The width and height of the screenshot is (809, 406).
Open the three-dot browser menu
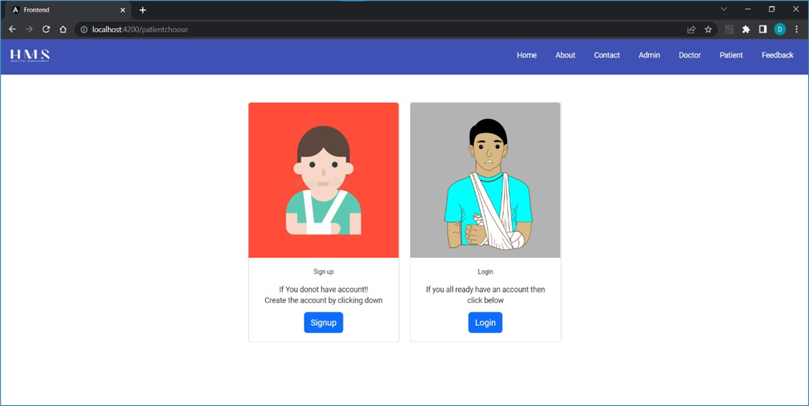tap(797, 29)
